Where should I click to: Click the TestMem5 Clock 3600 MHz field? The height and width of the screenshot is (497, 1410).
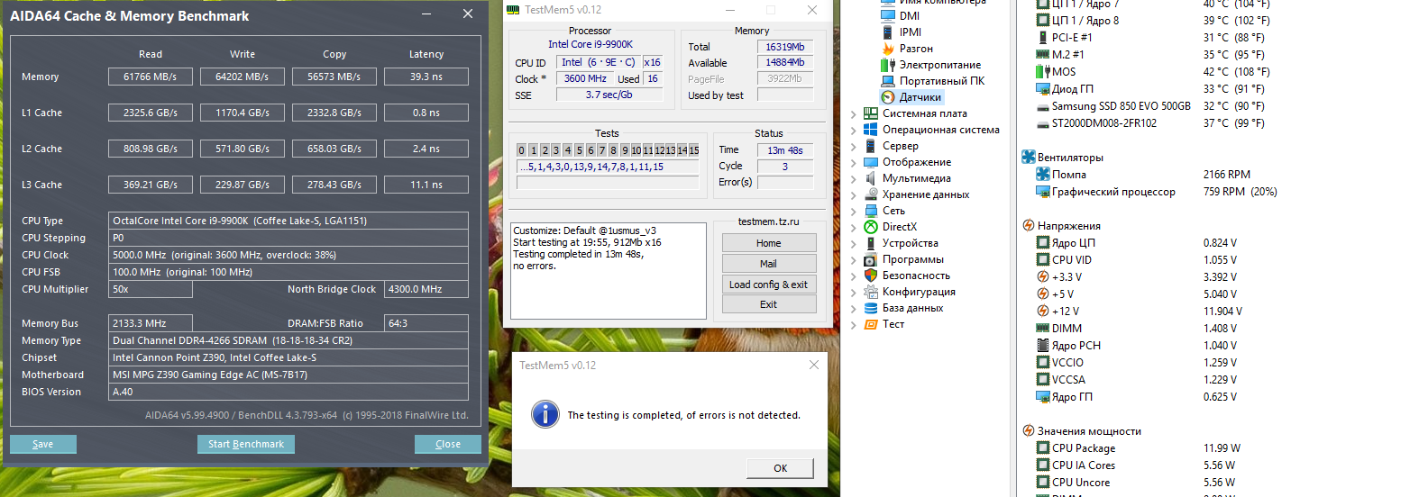tap(585, 79)
